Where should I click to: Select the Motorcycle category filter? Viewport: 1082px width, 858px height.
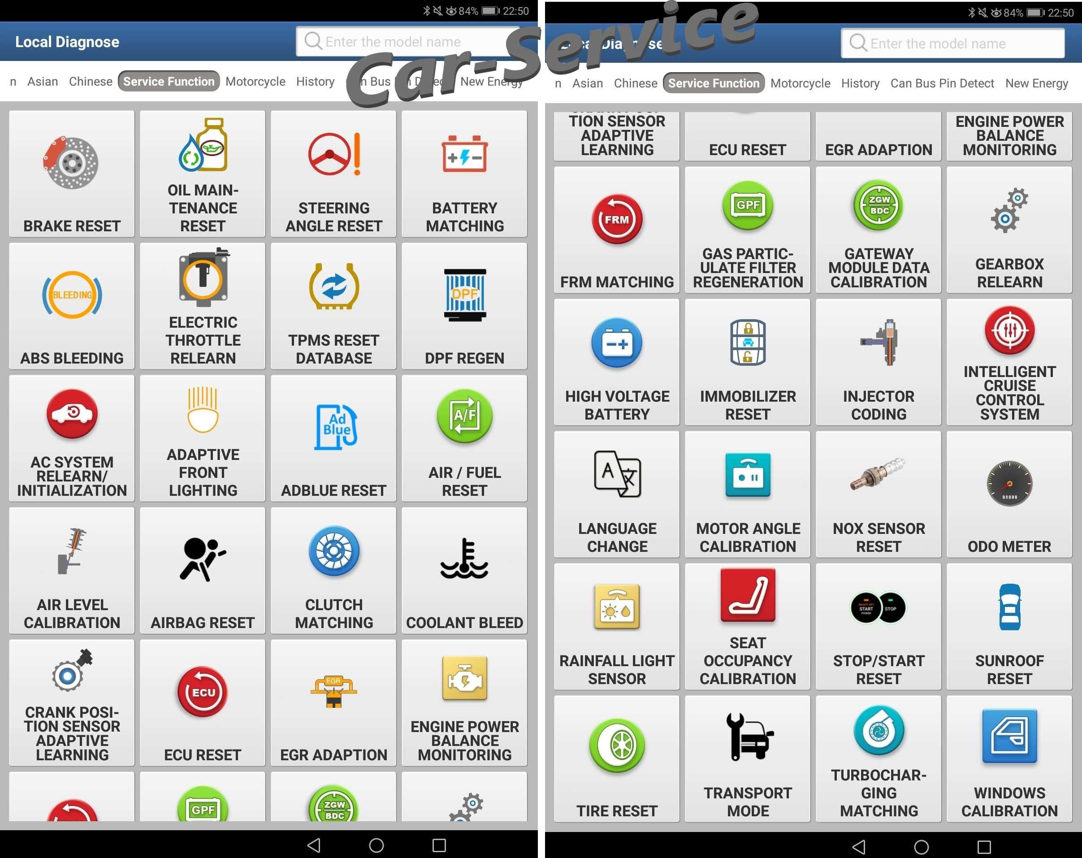click(254, 82)
